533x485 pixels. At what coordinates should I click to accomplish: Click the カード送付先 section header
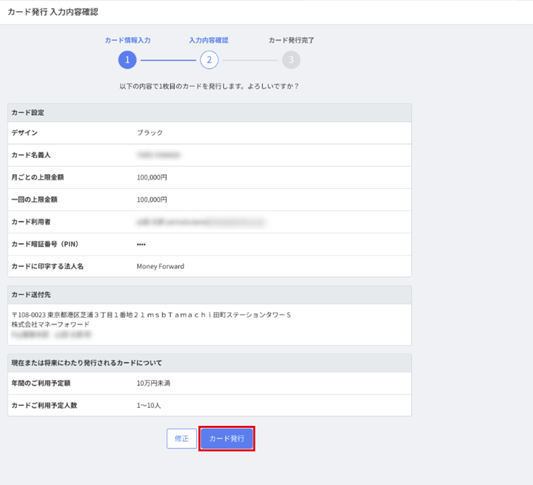click(x=31, y=295)
